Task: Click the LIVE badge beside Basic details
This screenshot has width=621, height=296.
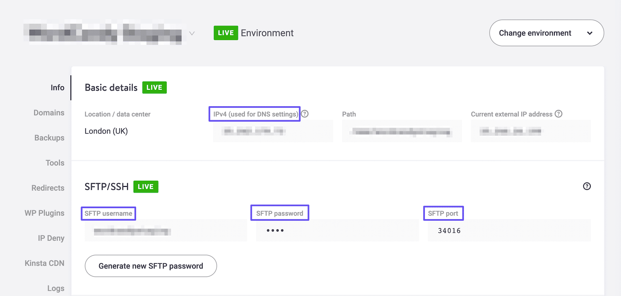Action: tap(154, 87)
